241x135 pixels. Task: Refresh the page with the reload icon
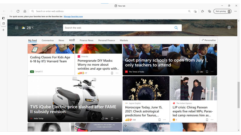click(18, 11)
